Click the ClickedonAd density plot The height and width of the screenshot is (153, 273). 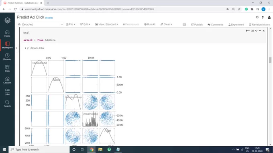[39, 68]
